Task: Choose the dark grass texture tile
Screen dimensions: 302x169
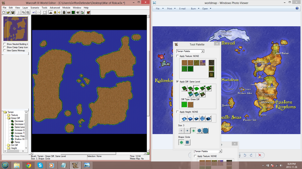Action: click(x=190, y=69)
